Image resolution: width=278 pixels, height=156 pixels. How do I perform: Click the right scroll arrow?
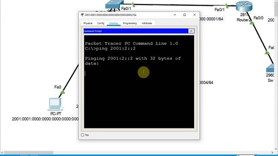[x=272, y=153]
